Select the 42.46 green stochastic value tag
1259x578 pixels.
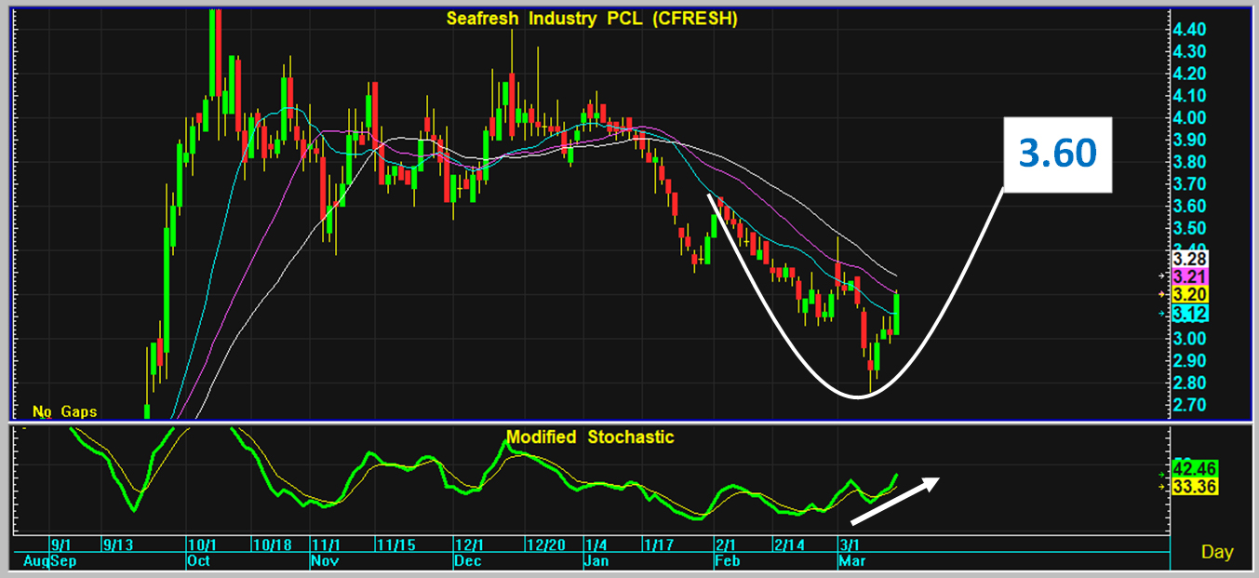1195,468
